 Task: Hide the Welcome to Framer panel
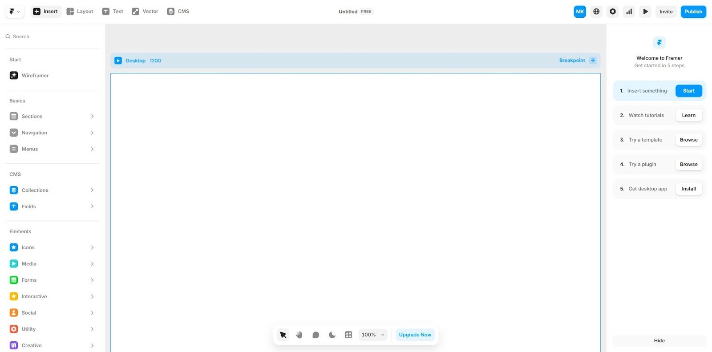pyautogui.click(x=659, y=340)
